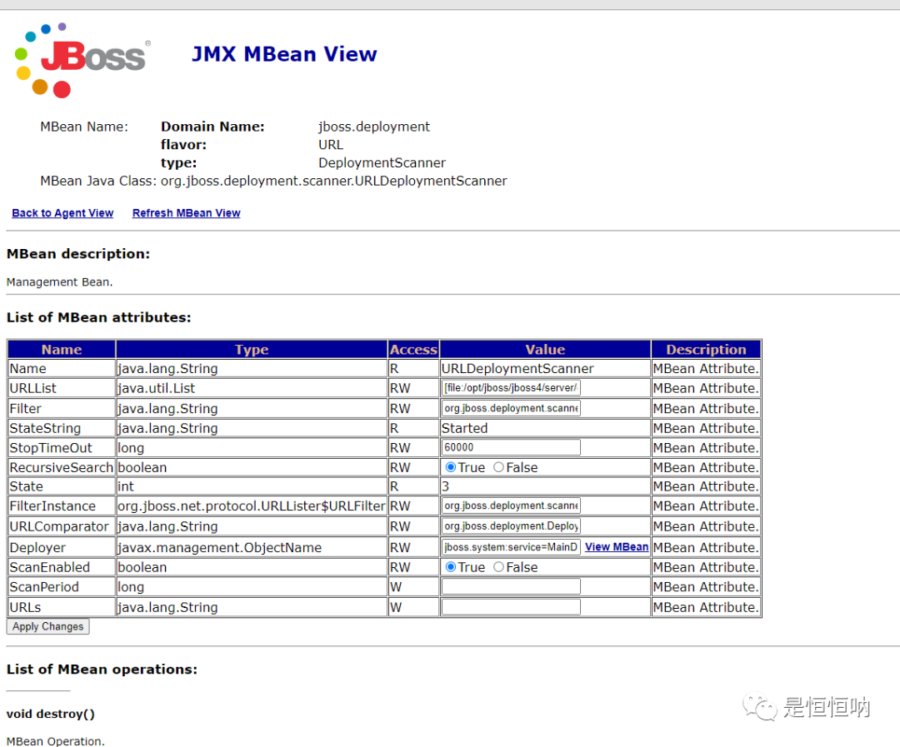Click the jboss.deployment domain name value
The width and height of the screenshot is (900, 747).
pyautogui.click(x=373, y=127)
